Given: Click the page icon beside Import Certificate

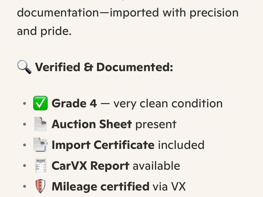Looking at the screenshot, I should point(40,145).
